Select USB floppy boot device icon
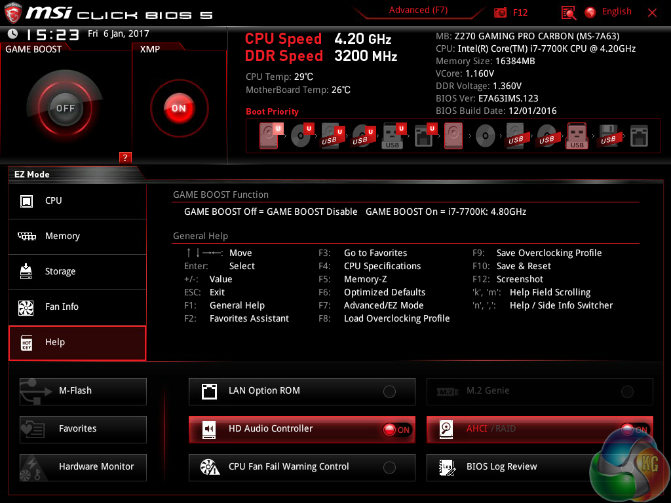671x503 pixels. click(608, 136)
